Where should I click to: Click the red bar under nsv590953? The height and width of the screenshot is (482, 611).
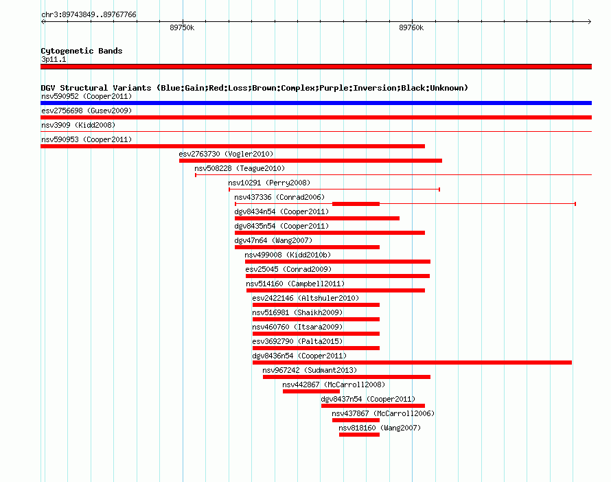(233, 146)
